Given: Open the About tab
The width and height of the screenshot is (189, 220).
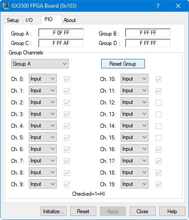Looking at the screenshot, I should coord(69,20).
